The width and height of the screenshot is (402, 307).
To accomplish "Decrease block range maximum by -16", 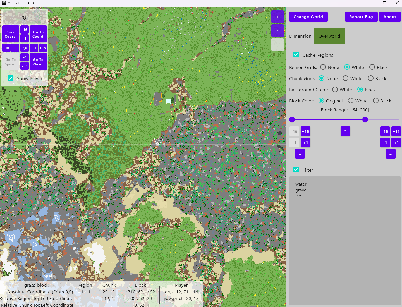I will pos(385,131).
